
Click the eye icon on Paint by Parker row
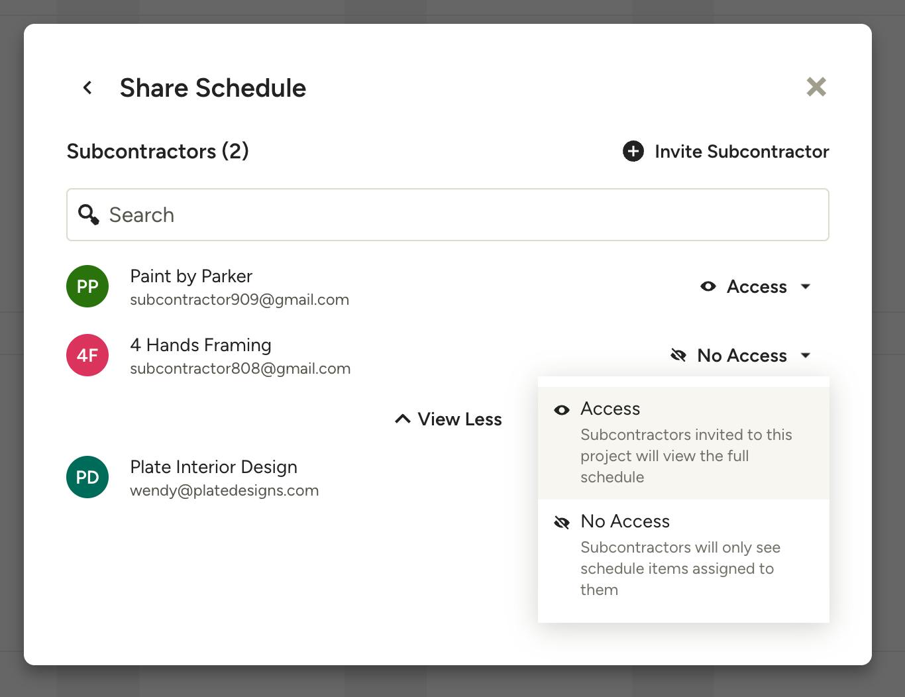click(x=708, y=286)
